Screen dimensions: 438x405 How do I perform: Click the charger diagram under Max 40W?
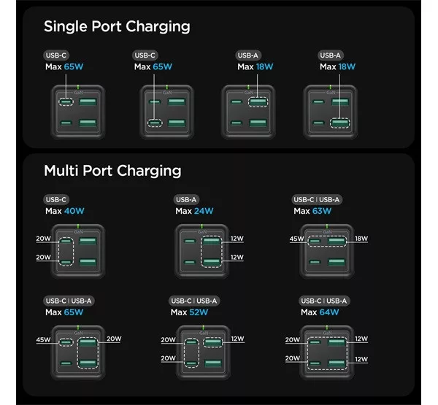pos(78,251)
